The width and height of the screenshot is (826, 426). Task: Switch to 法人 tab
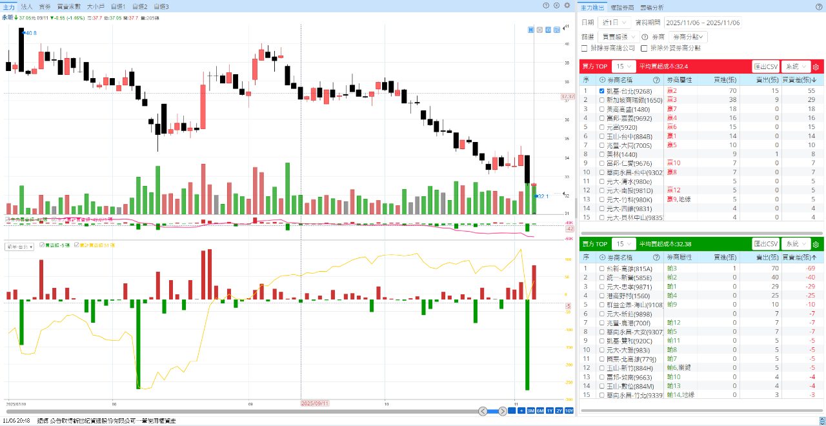26,6
